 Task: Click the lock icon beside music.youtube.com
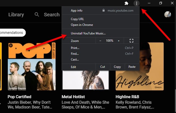click(x=104, y=11)
